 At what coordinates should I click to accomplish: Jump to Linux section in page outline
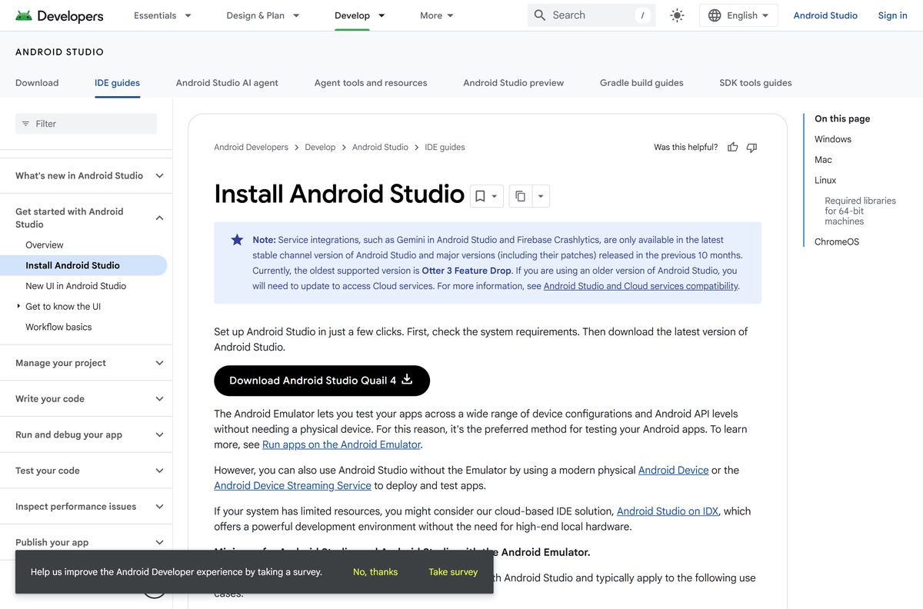pyautogui.click(x=825, y=180)
